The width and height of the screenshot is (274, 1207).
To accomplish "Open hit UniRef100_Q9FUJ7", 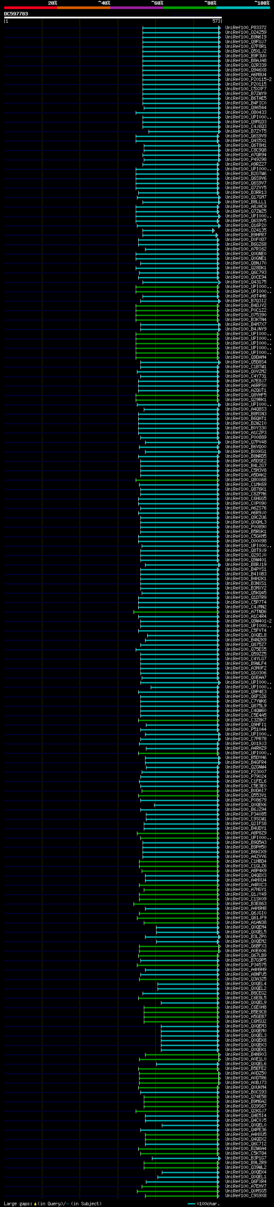I will 246,42.
